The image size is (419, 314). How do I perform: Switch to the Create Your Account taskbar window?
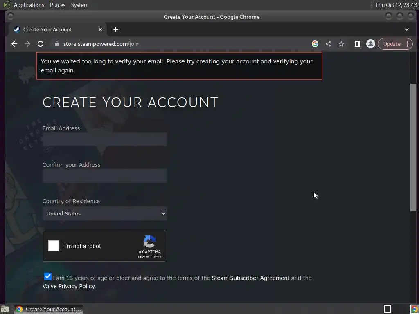click(48, 309)
